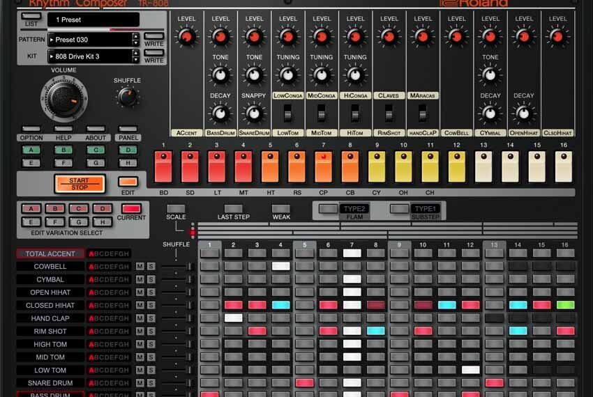Click step key 2 above SD

tap(190, 166)
